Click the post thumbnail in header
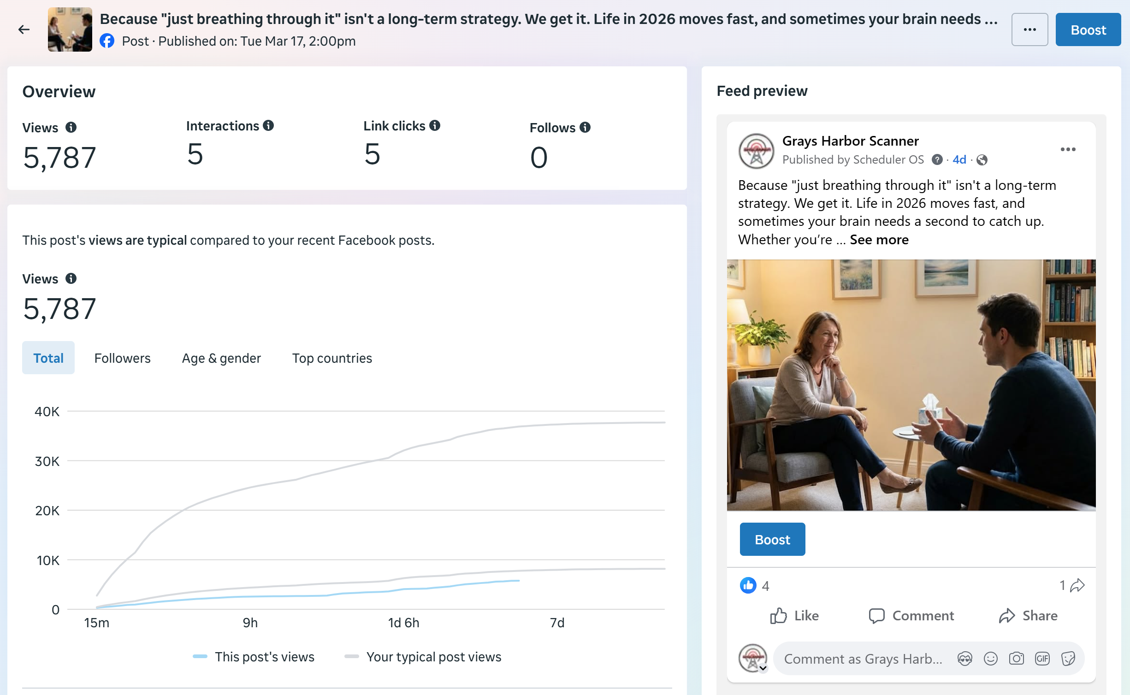 click(x=70, y=30)
